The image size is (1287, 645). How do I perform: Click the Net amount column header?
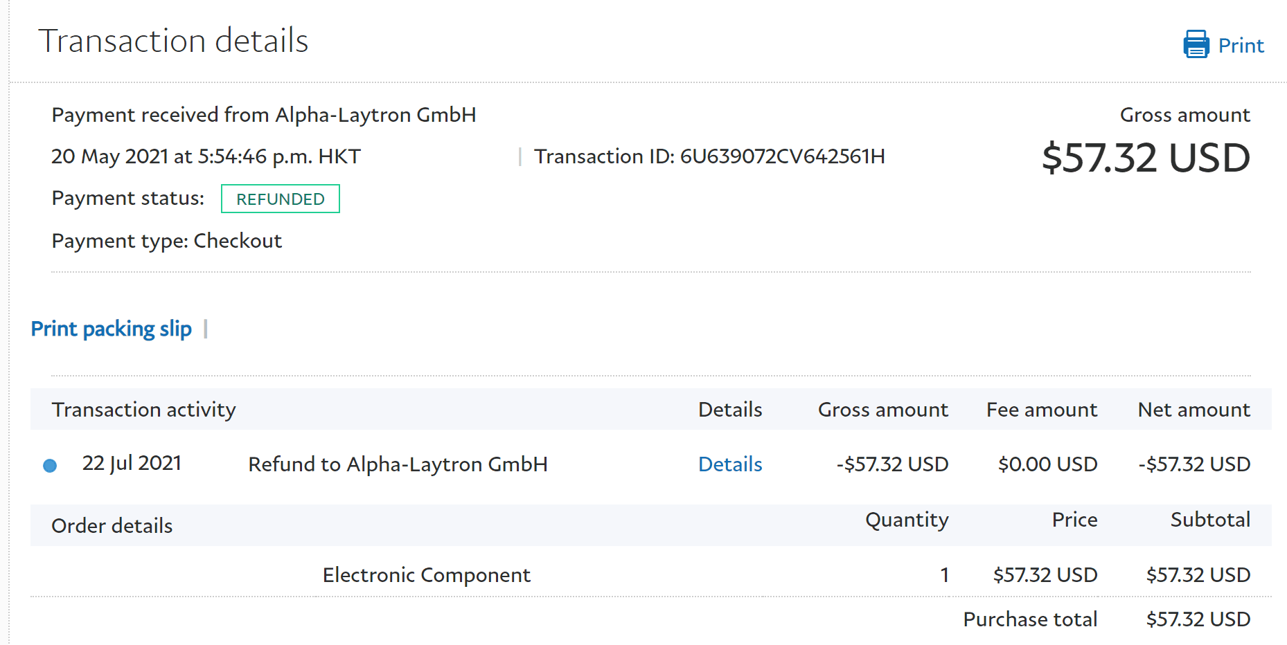point(1193,410)
